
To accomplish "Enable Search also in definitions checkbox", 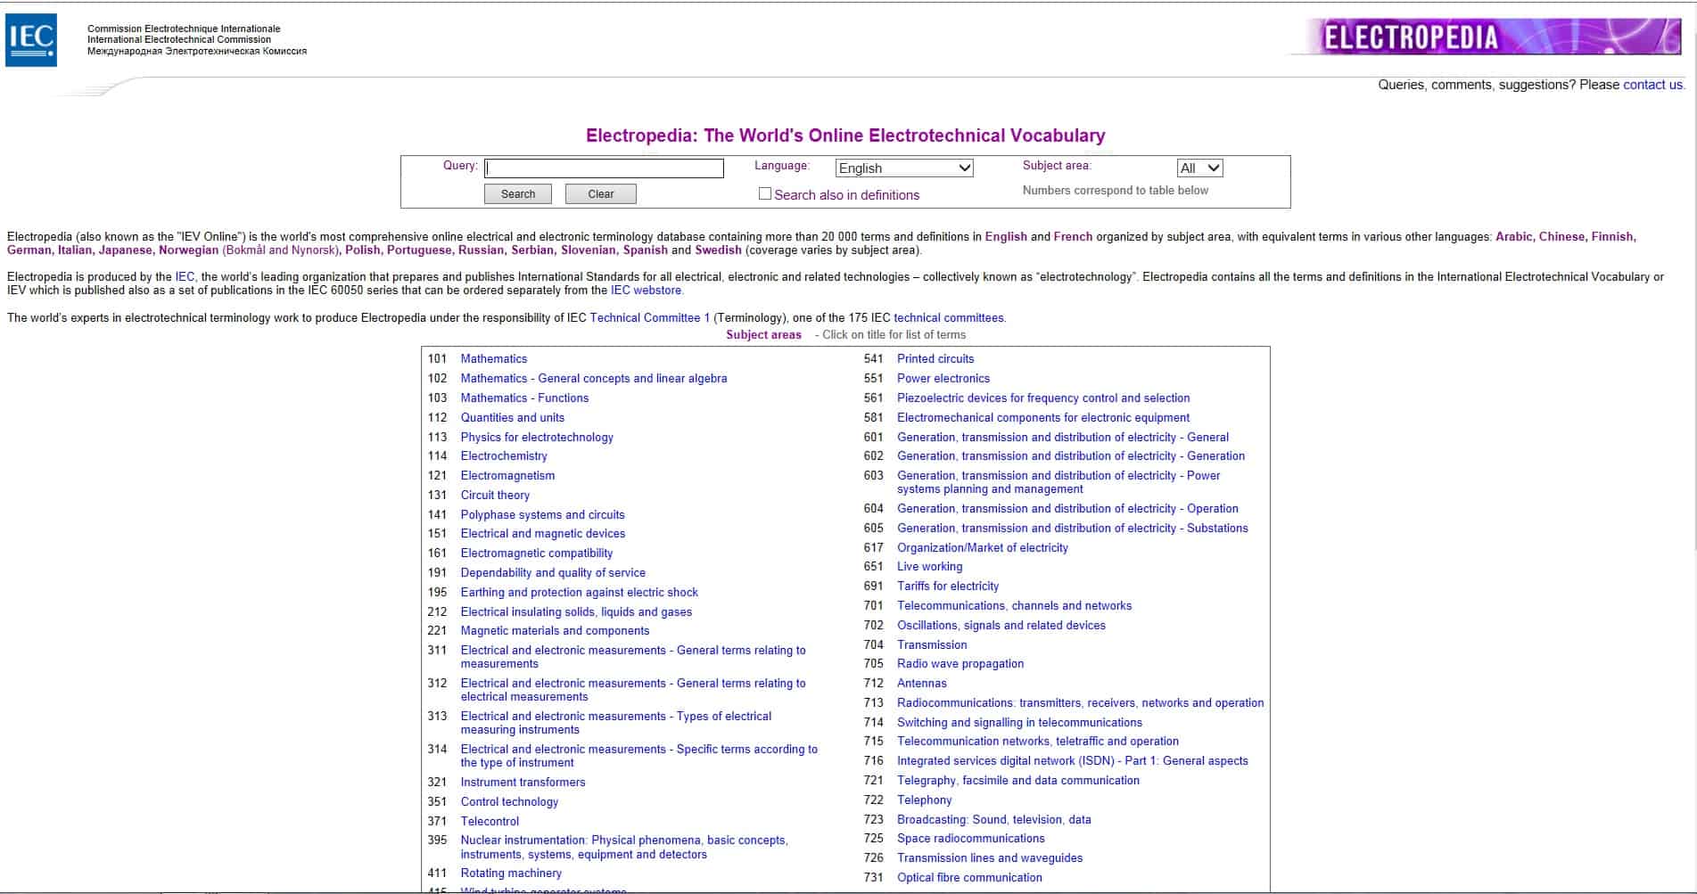I will pos(765,193).
